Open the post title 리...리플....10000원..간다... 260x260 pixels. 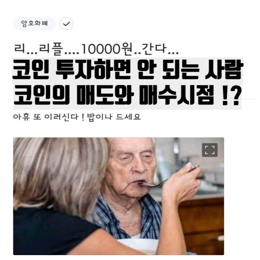(x=96, y=49)
